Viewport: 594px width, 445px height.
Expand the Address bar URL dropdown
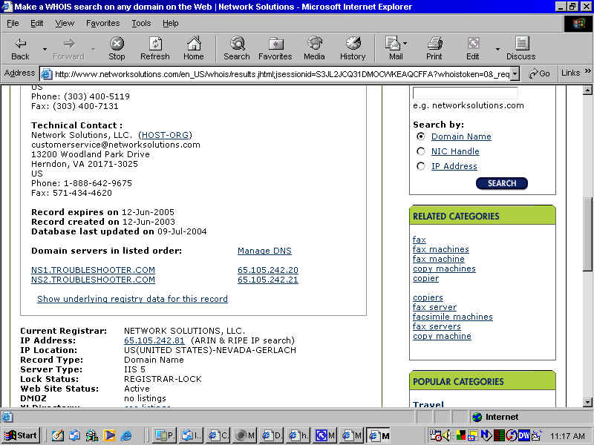pyautogui.click(x=515, y=73)
